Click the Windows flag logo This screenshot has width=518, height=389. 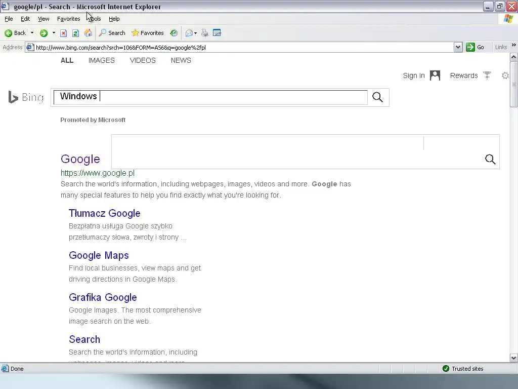pos(508,19)
